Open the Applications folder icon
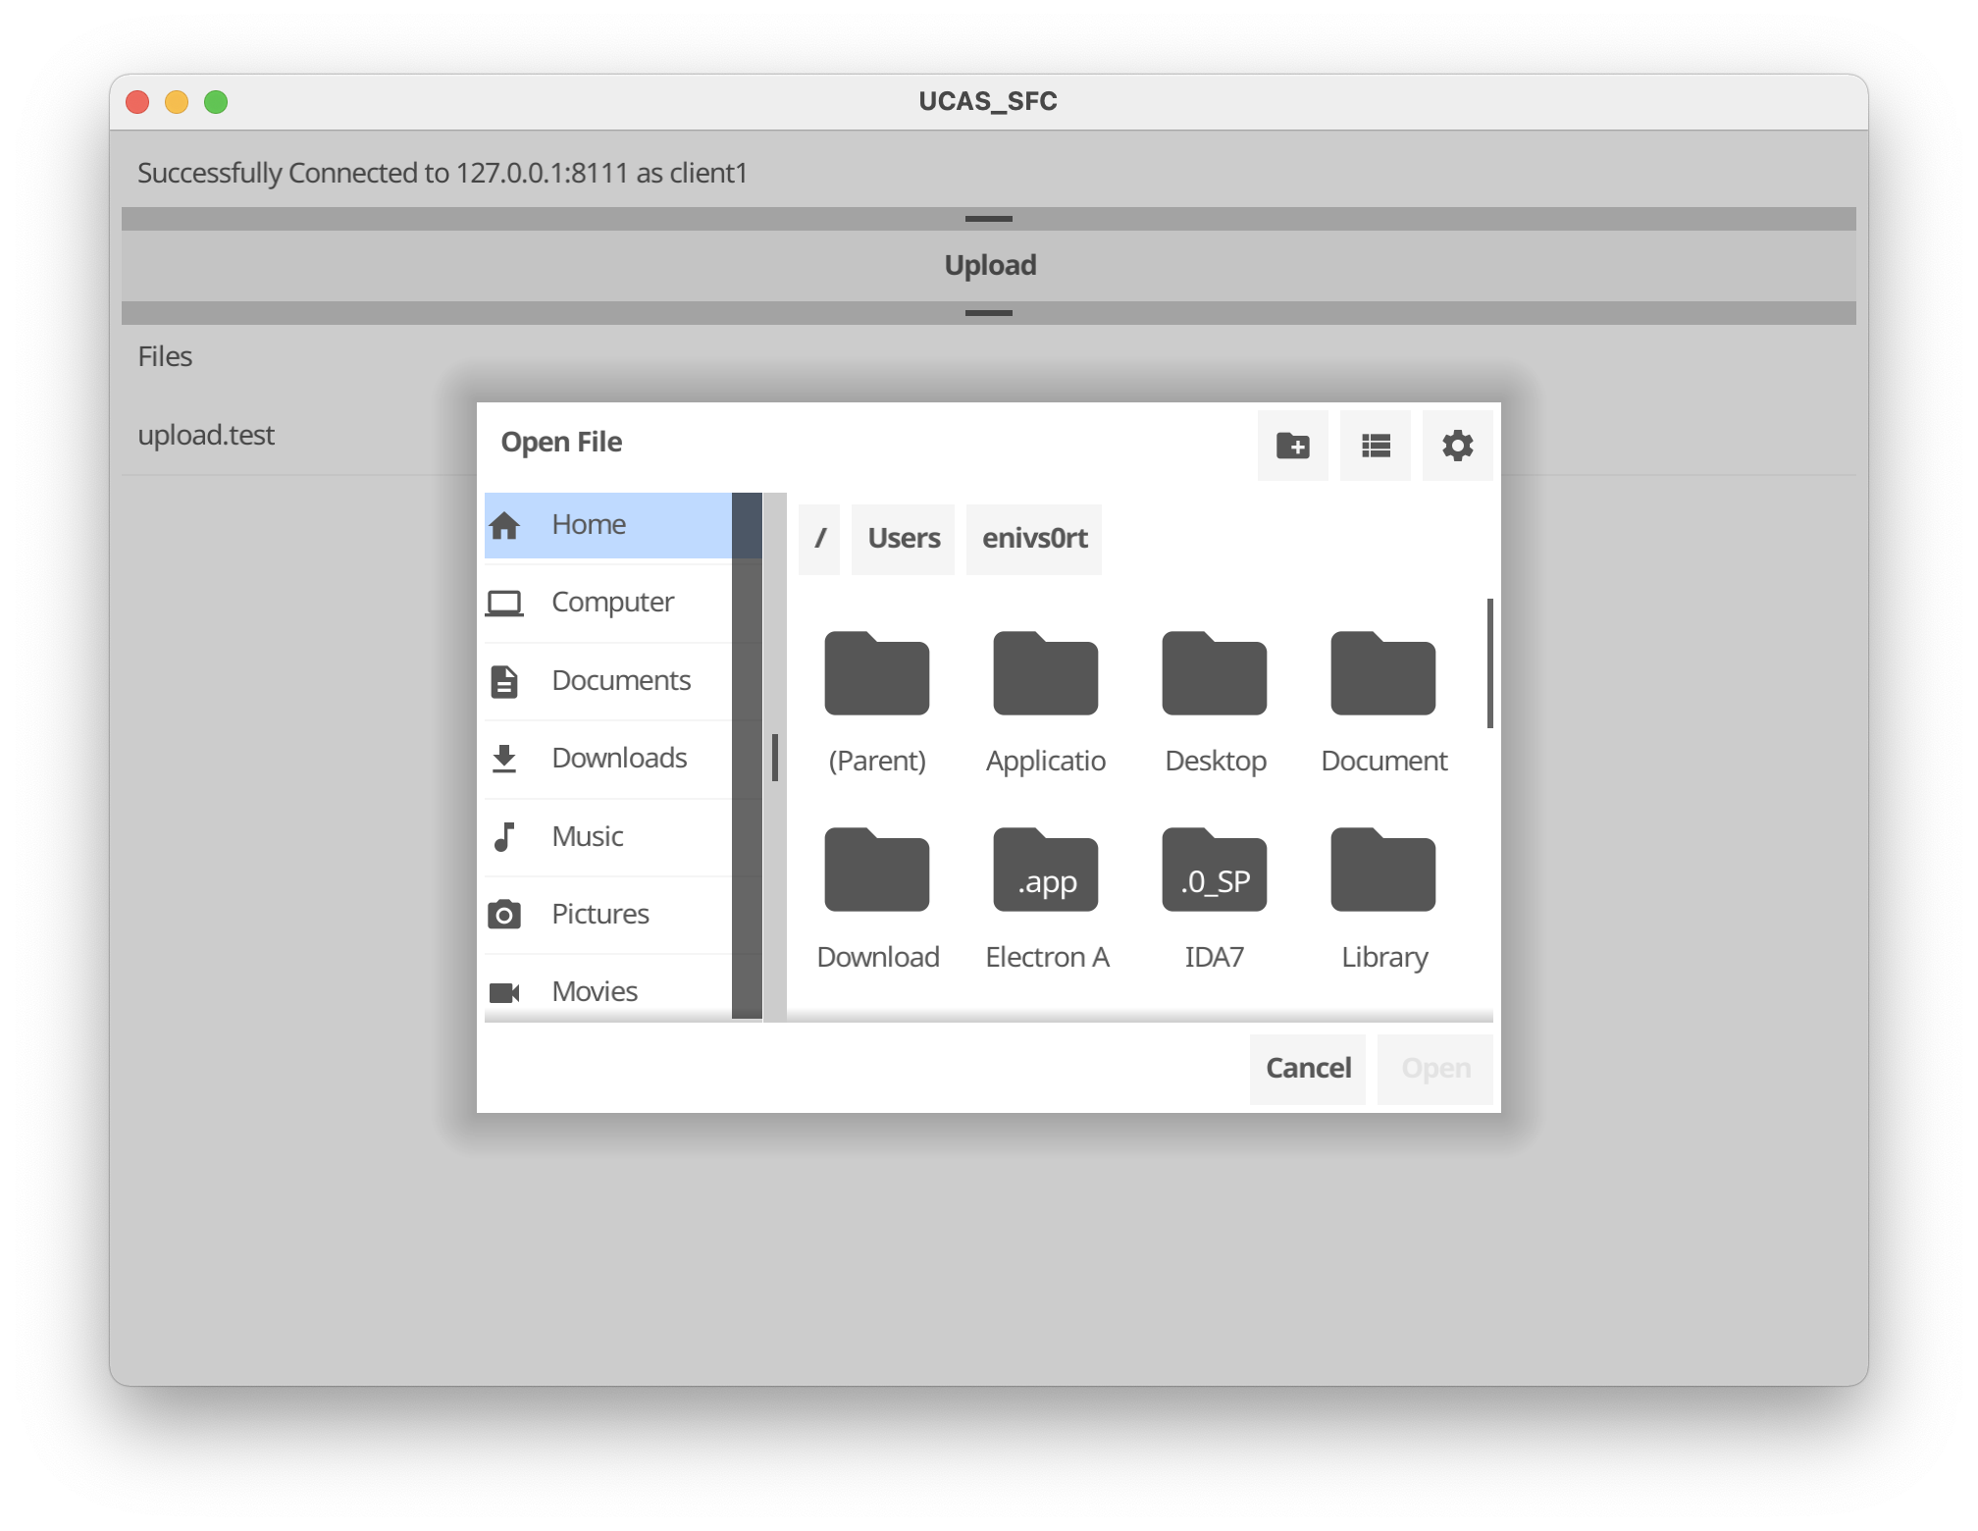1978x1531 pixels. coord(1045,674)
